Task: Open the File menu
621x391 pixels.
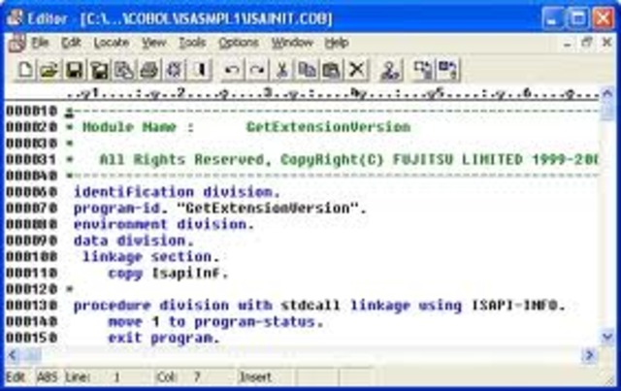Action: tap(40, 43)
